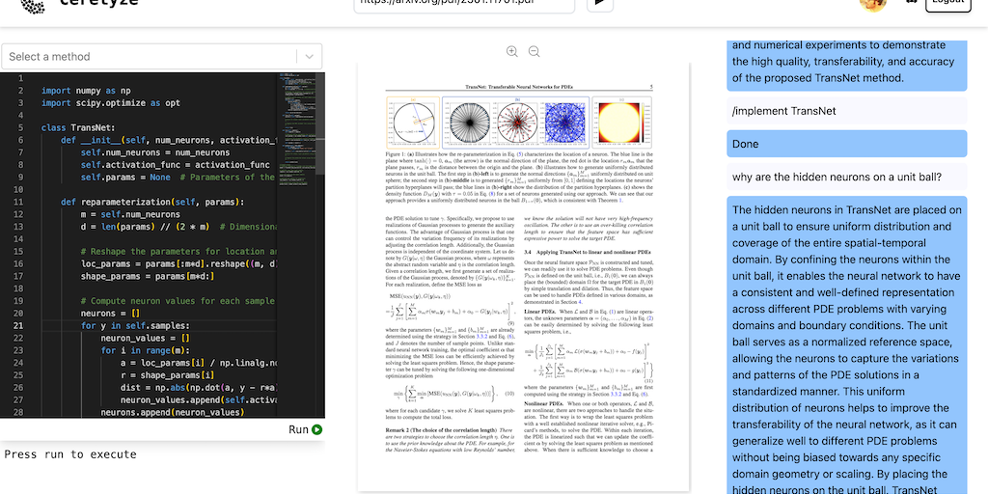Click the heatmap subplot in Figure 1
Screen dimensions: 988x494
click(x=627, y=122)
